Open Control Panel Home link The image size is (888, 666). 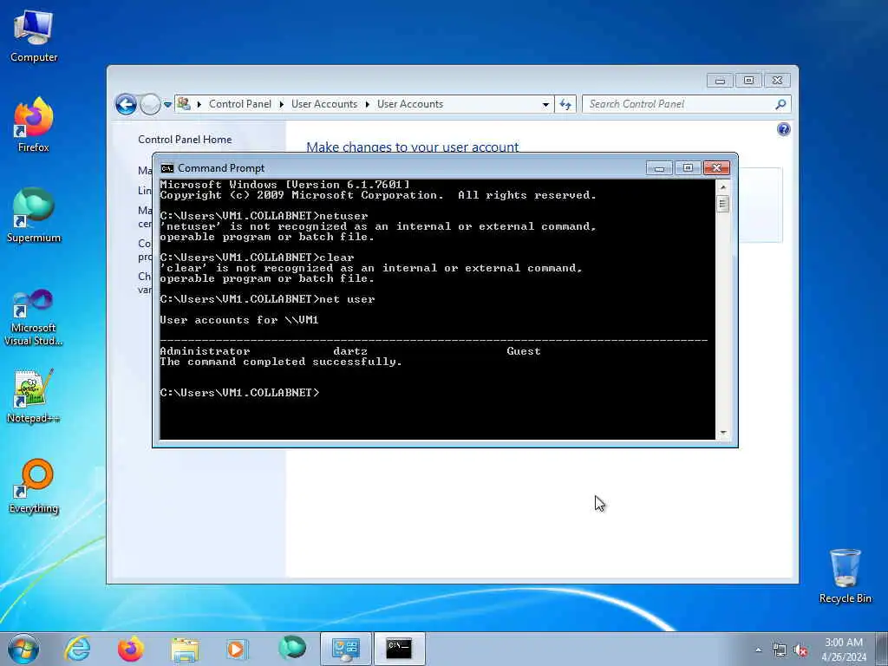(185, 140)
